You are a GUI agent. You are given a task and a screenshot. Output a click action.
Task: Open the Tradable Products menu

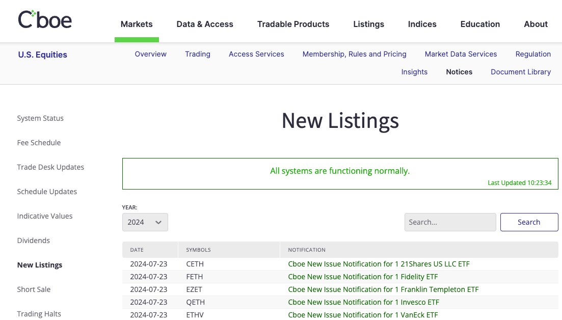pyautogui.click(x=293, y=24)
